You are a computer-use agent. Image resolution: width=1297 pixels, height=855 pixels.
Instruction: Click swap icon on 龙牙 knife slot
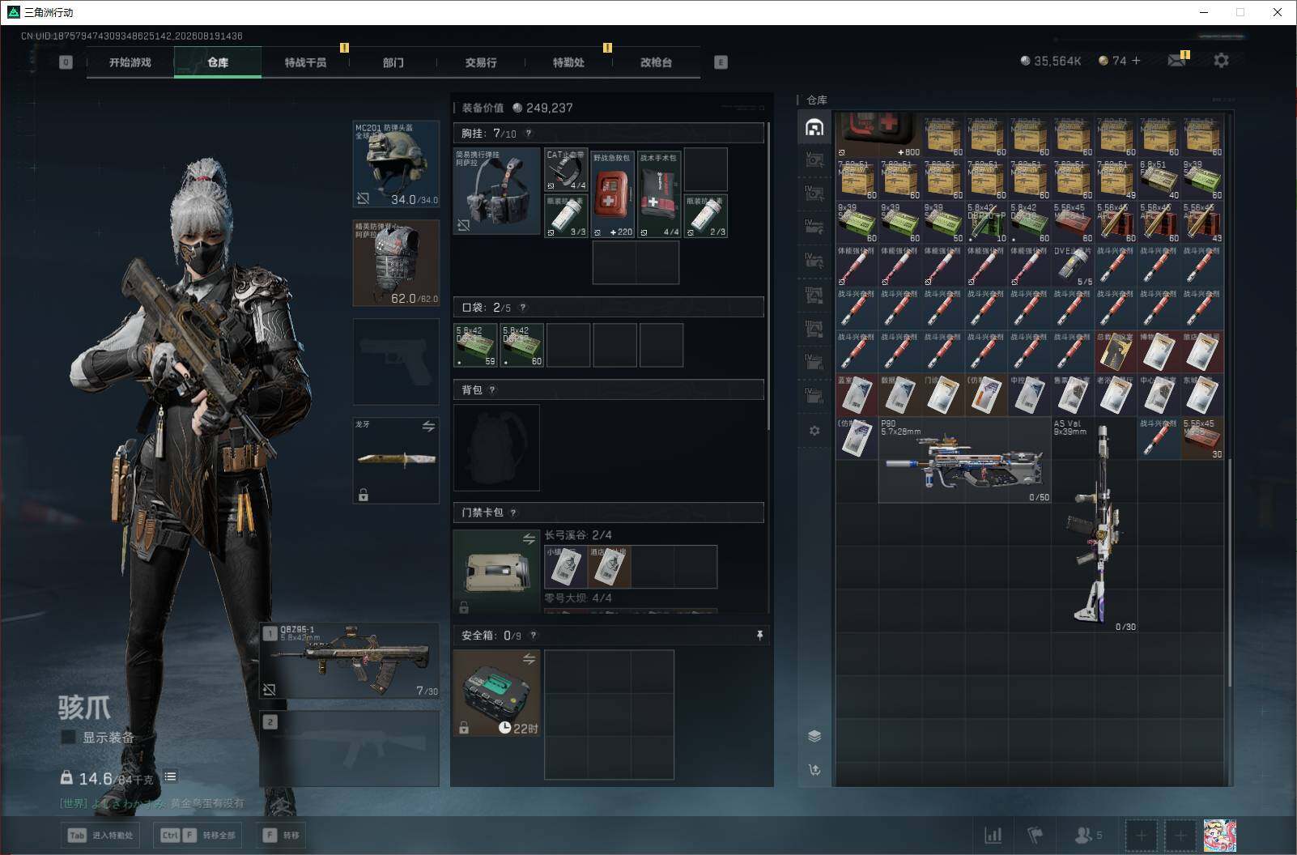(x=428, y=426)
